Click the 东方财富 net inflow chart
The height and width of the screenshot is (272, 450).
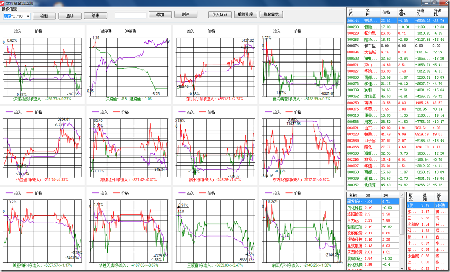pos(301,146)
